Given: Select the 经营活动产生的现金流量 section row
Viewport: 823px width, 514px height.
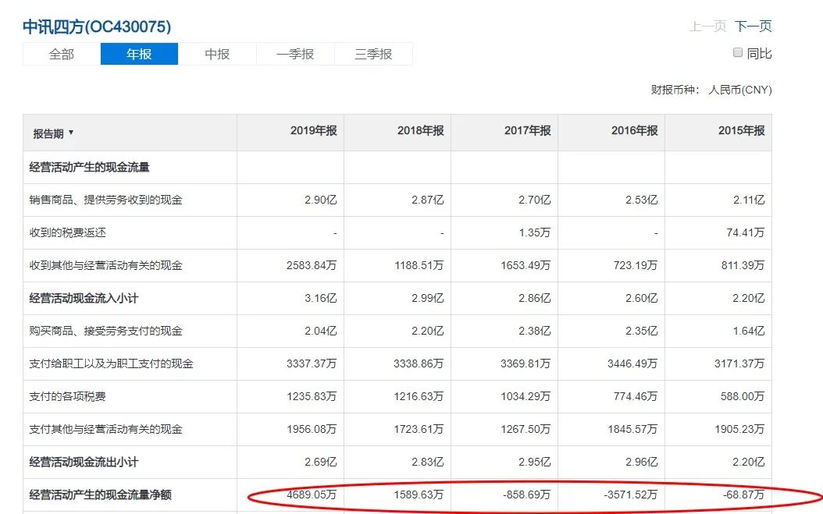Looking at the screenshot, I should click(397, 168).
